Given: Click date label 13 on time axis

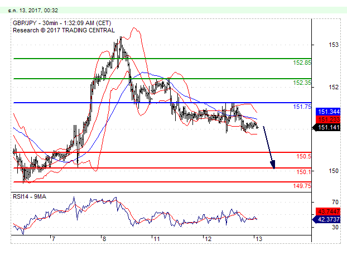Looking at the screenshot, I should click(x=259, y=239).
